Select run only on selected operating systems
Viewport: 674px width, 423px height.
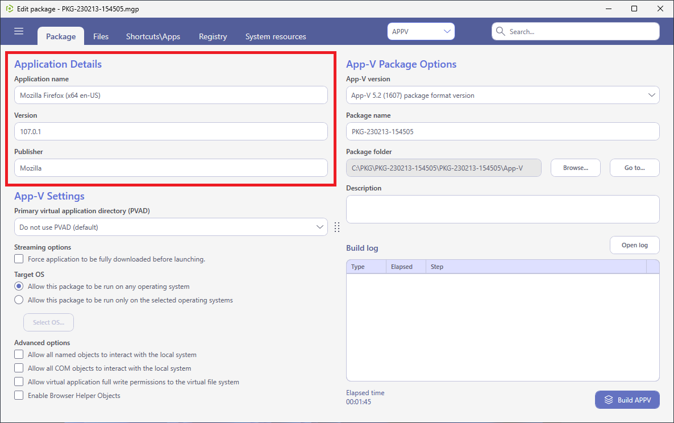click(19, 300)
